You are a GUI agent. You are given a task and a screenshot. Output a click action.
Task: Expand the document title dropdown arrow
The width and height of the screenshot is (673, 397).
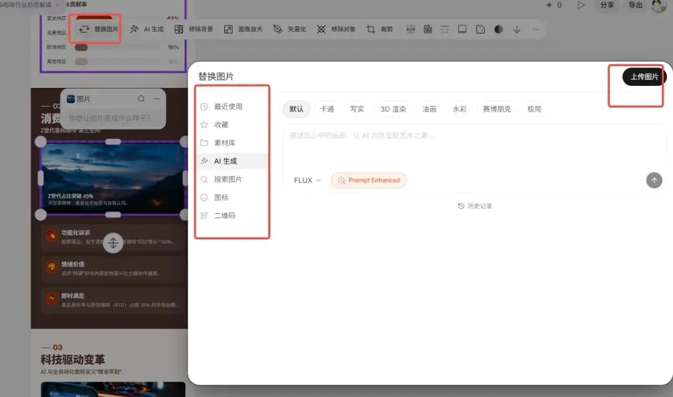(x=58, y=5)
